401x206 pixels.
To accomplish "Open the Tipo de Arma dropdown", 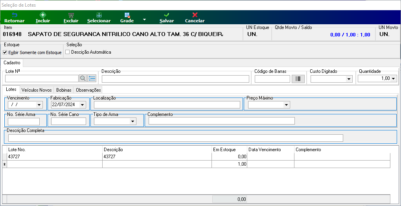I will 132,121.
